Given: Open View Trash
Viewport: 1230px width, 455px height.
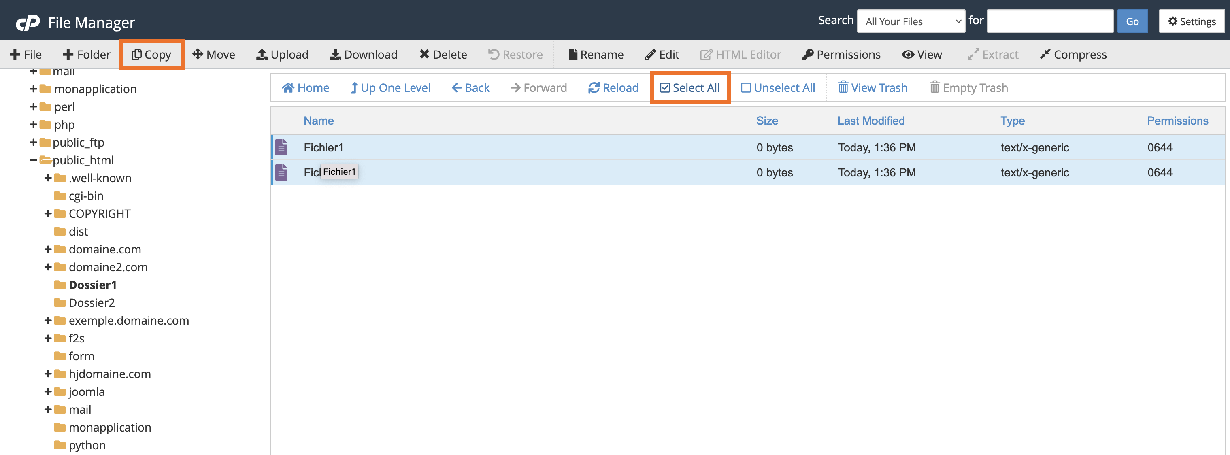Looking at the screenshot, I should pyautogui.click(x=873, y=88).
